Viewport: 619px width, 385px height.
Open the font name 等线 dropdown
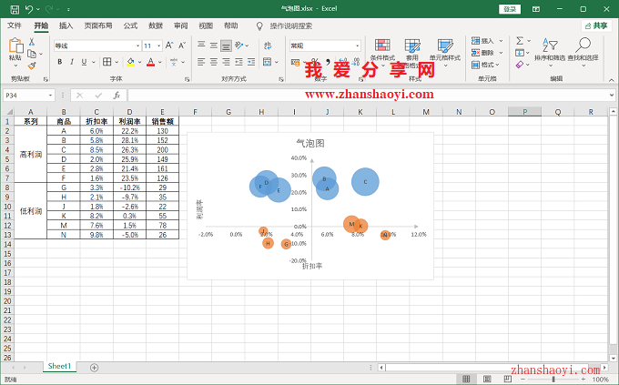[137, 46]
